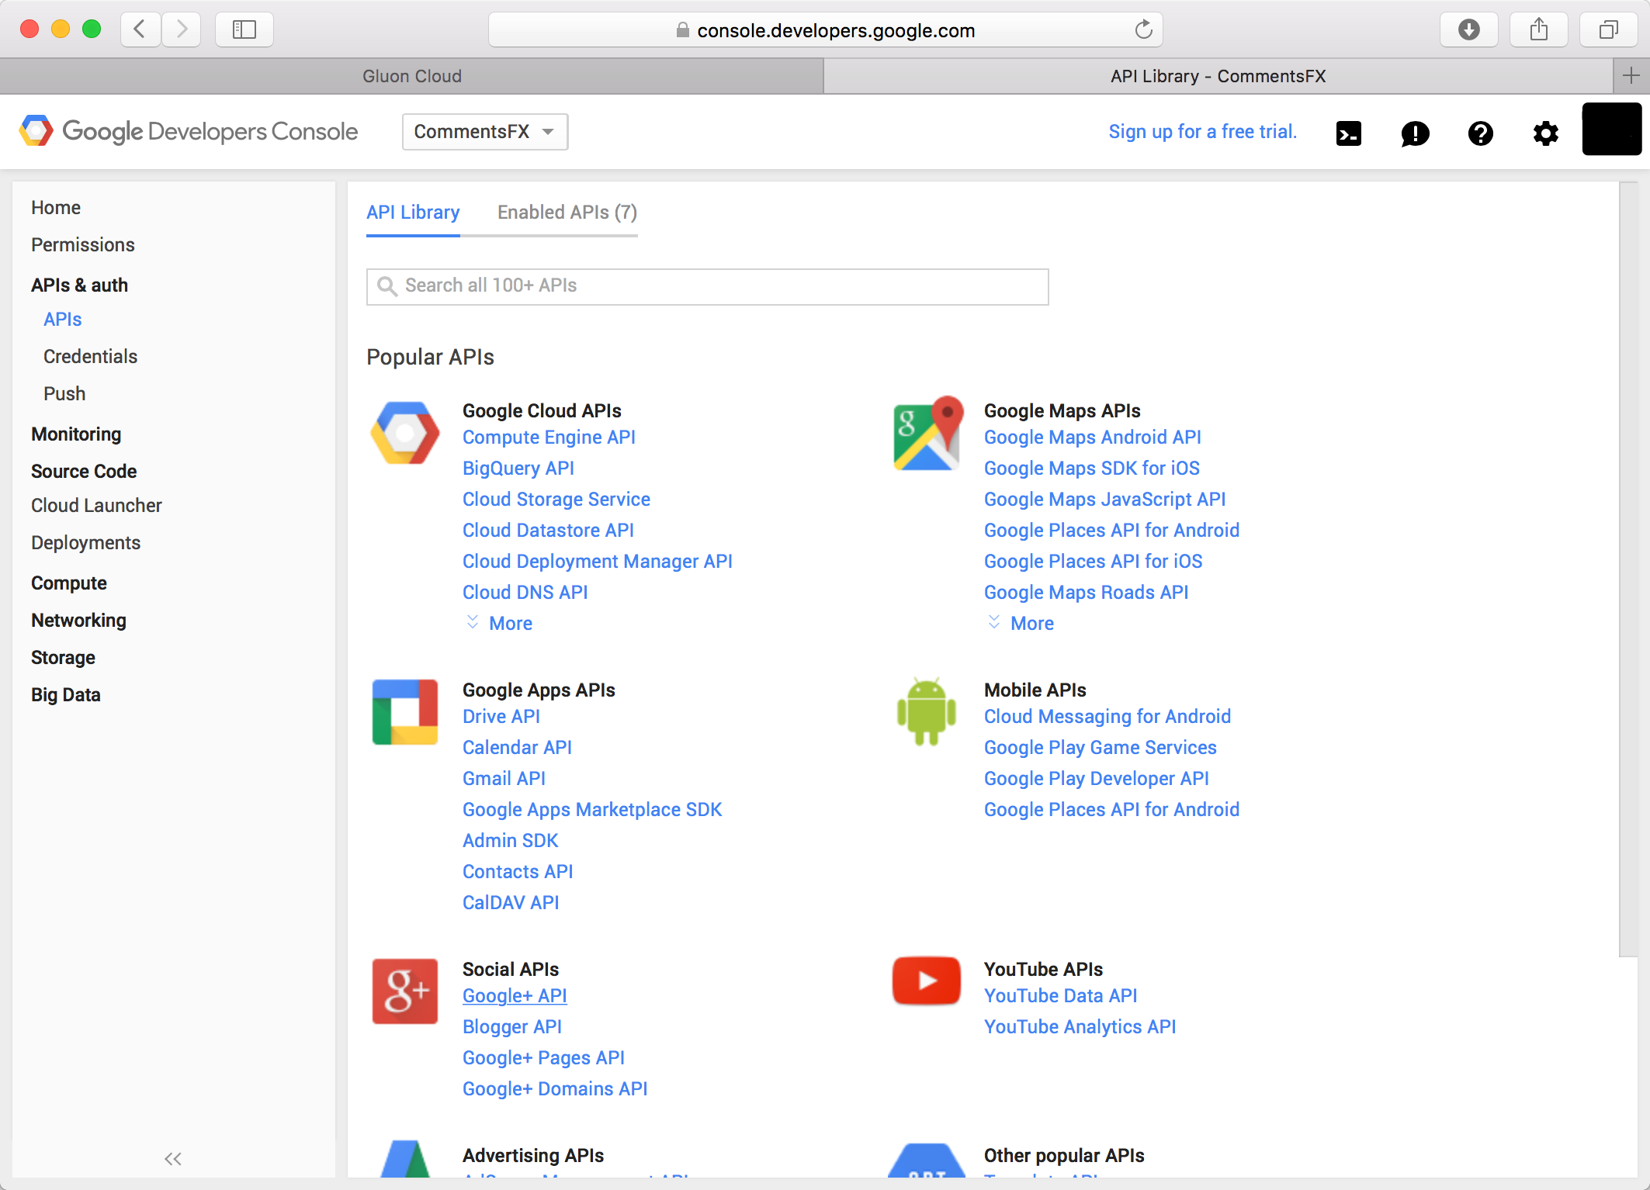Open the Cloud Shell terminal icon
This screenshot has width=1650, height=1190.
pyautogui.click(x=1348, y=133)
